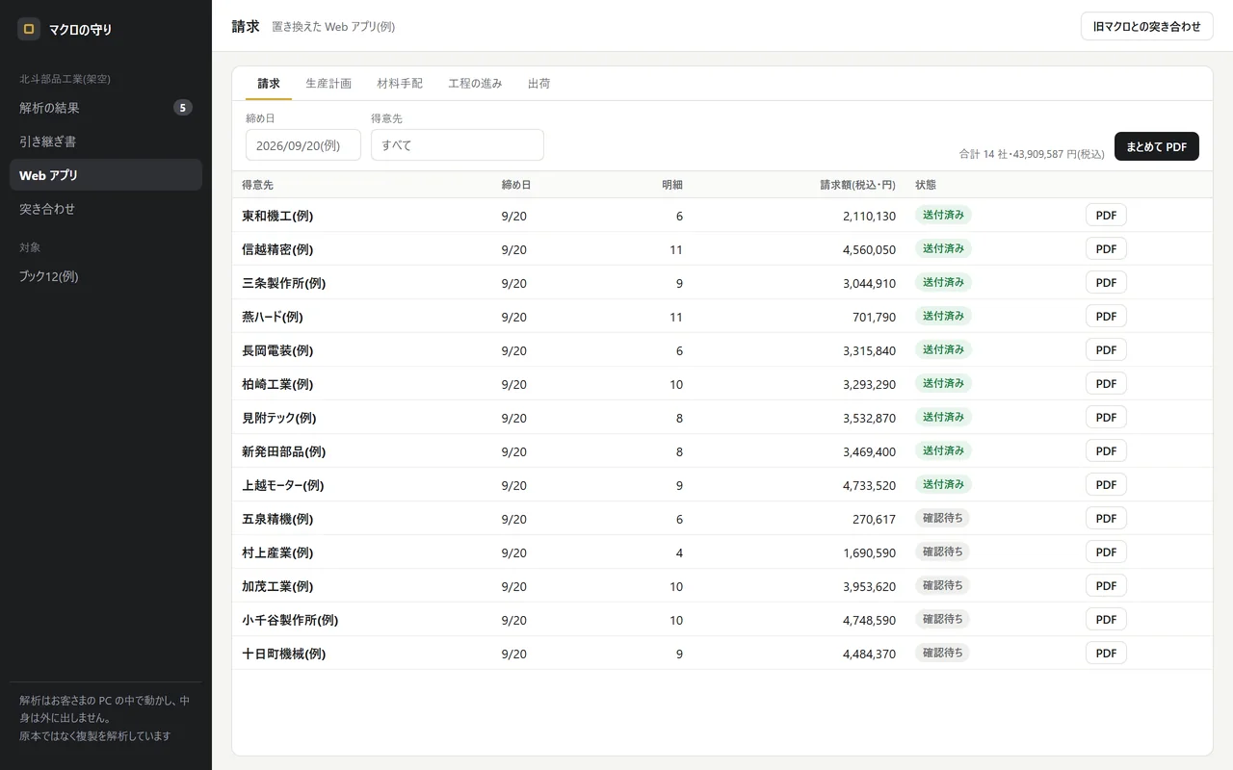Select customer name 東和機工(例)
This screenshot has width=1233, height=770.
277,216
